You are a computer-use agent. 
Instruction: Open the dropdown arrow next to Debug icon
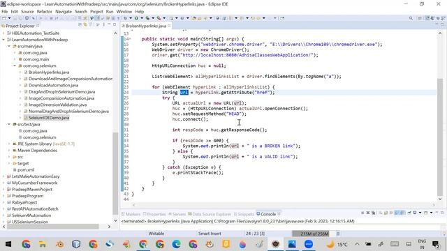pos(131,18)
